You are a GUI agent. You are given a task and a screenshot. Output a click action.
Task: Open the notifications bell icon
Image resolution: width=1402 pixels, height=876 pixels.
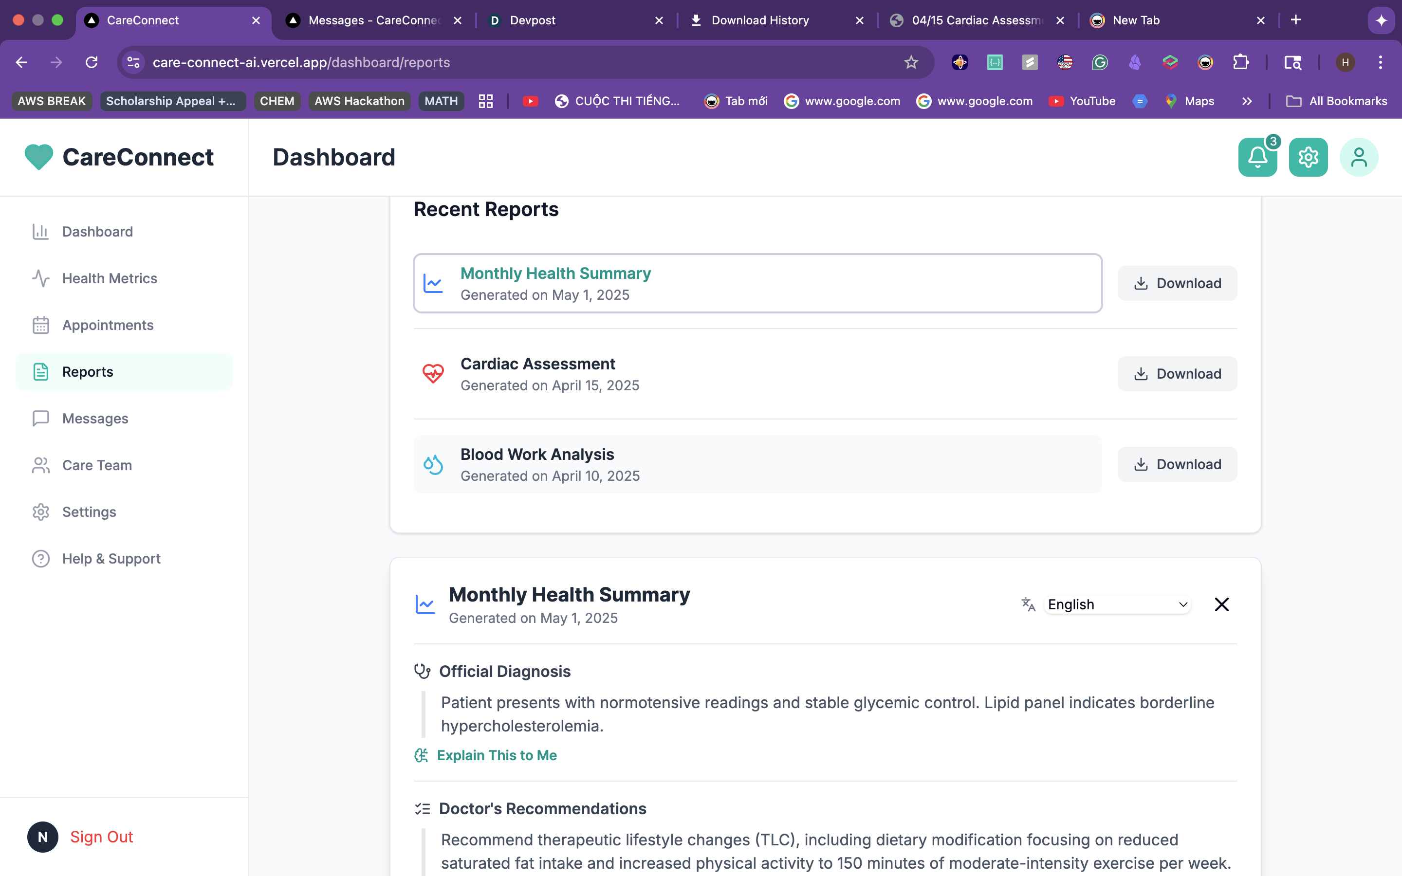[x=1257, y=157]
